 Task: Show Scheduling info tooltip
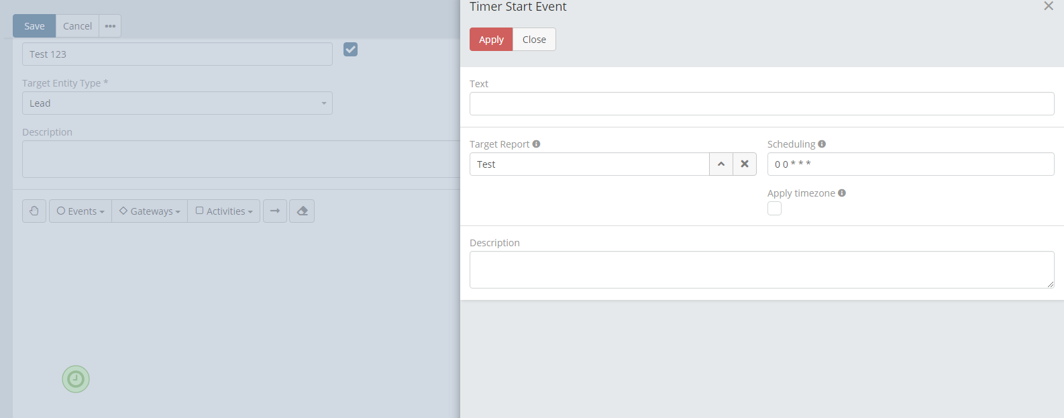(822, 144)
